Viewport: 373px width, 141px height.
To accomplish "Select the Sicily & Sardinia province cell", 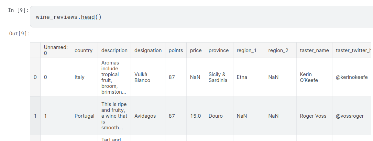I will [218, 77].
